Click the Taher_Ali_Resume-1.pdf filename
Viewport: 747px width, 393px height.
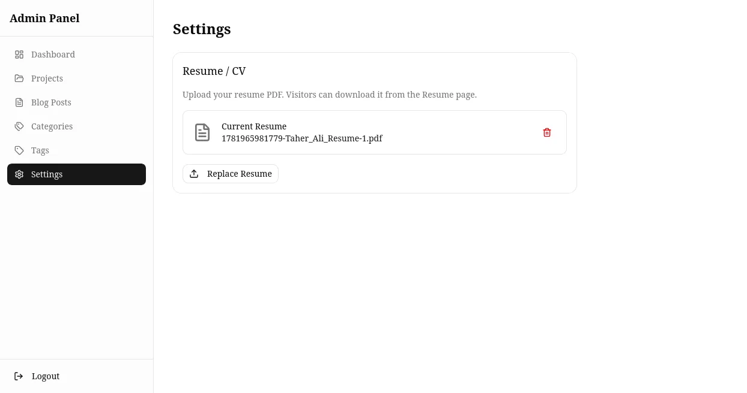click(302, 138)
